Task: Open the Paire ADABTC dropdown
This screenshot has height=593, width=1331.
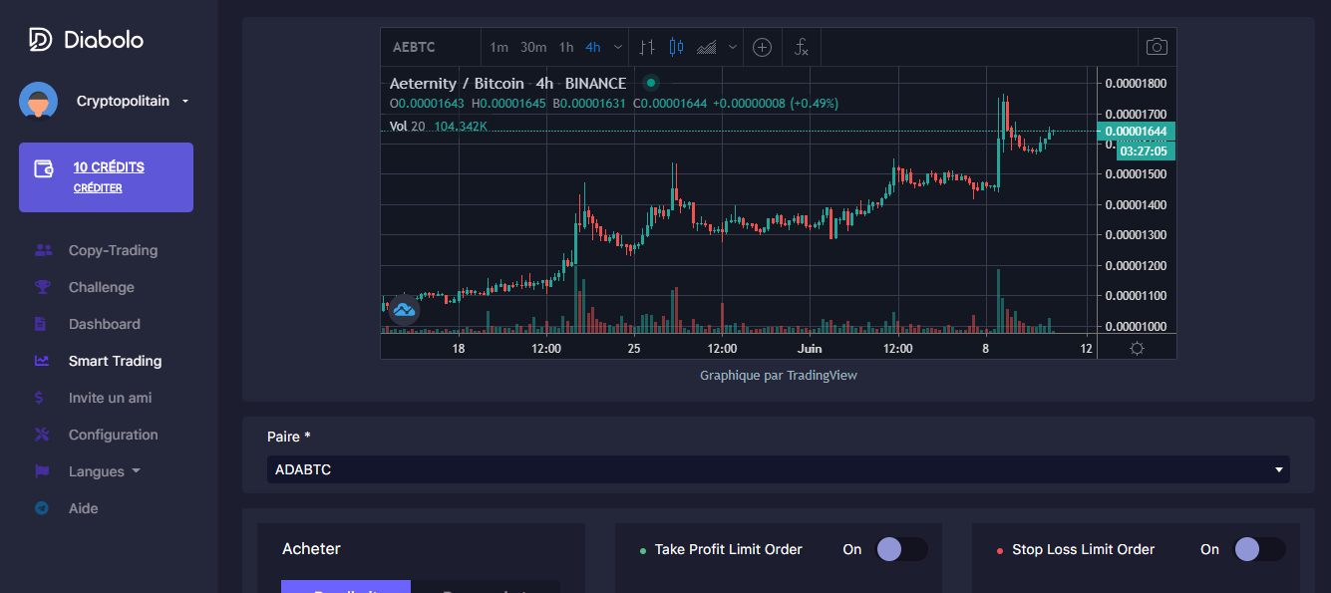Action: click(778, 469)
